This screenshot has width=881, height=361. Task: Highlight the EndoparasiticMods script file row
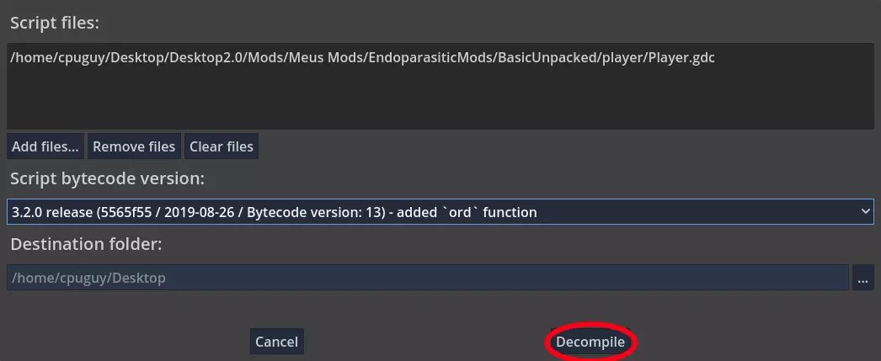(362, 58)
